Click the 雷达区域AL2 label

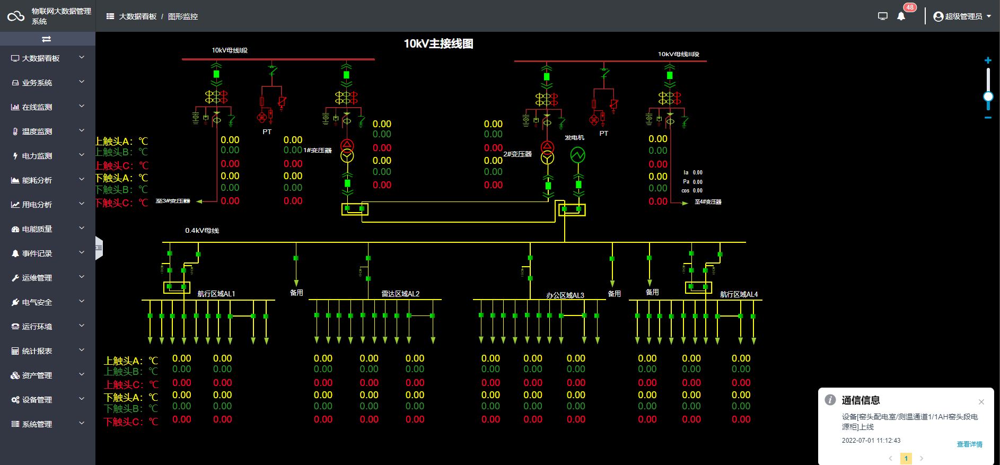point(400,294)
